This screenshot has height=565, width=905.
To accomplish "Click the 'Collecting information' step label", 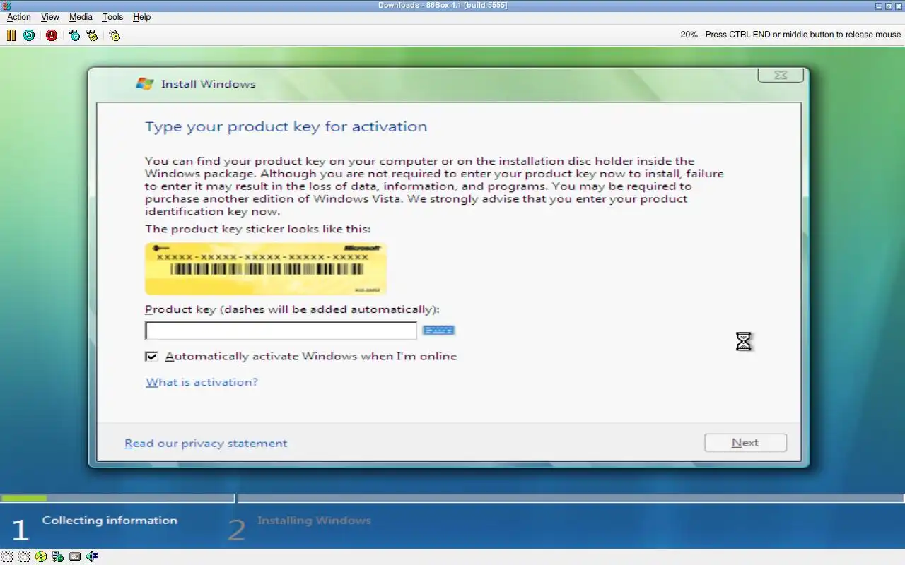I will 110,521.
